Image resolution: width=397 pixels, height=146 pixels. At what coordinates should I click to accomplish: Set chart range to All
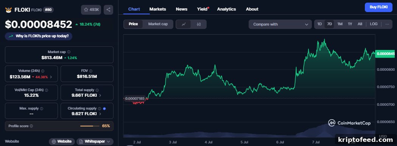click(360, 24)
